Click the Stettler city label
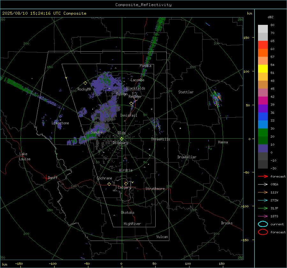287x268 pixels. coord(186,92)
